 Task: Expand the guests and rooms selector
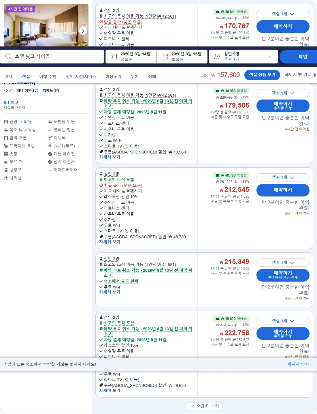(x=244, y=57)
